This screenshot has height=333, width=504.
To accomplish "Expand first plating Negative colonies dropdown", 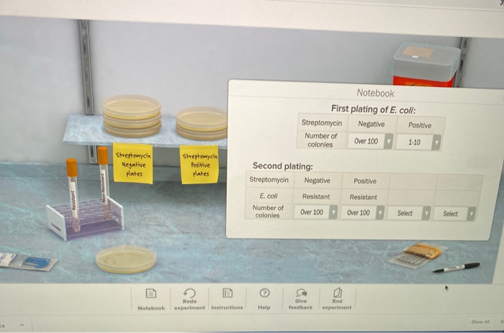I will [x=370, y=141].
